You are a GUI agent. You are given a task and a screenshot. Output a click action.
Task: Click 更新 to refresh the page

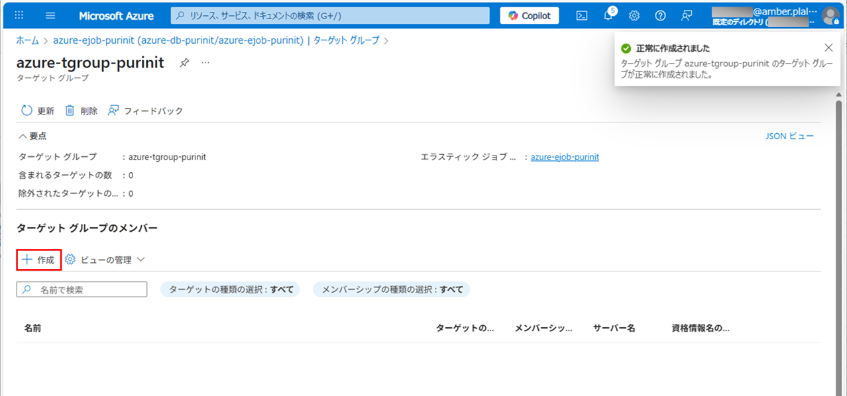[38, 111]
